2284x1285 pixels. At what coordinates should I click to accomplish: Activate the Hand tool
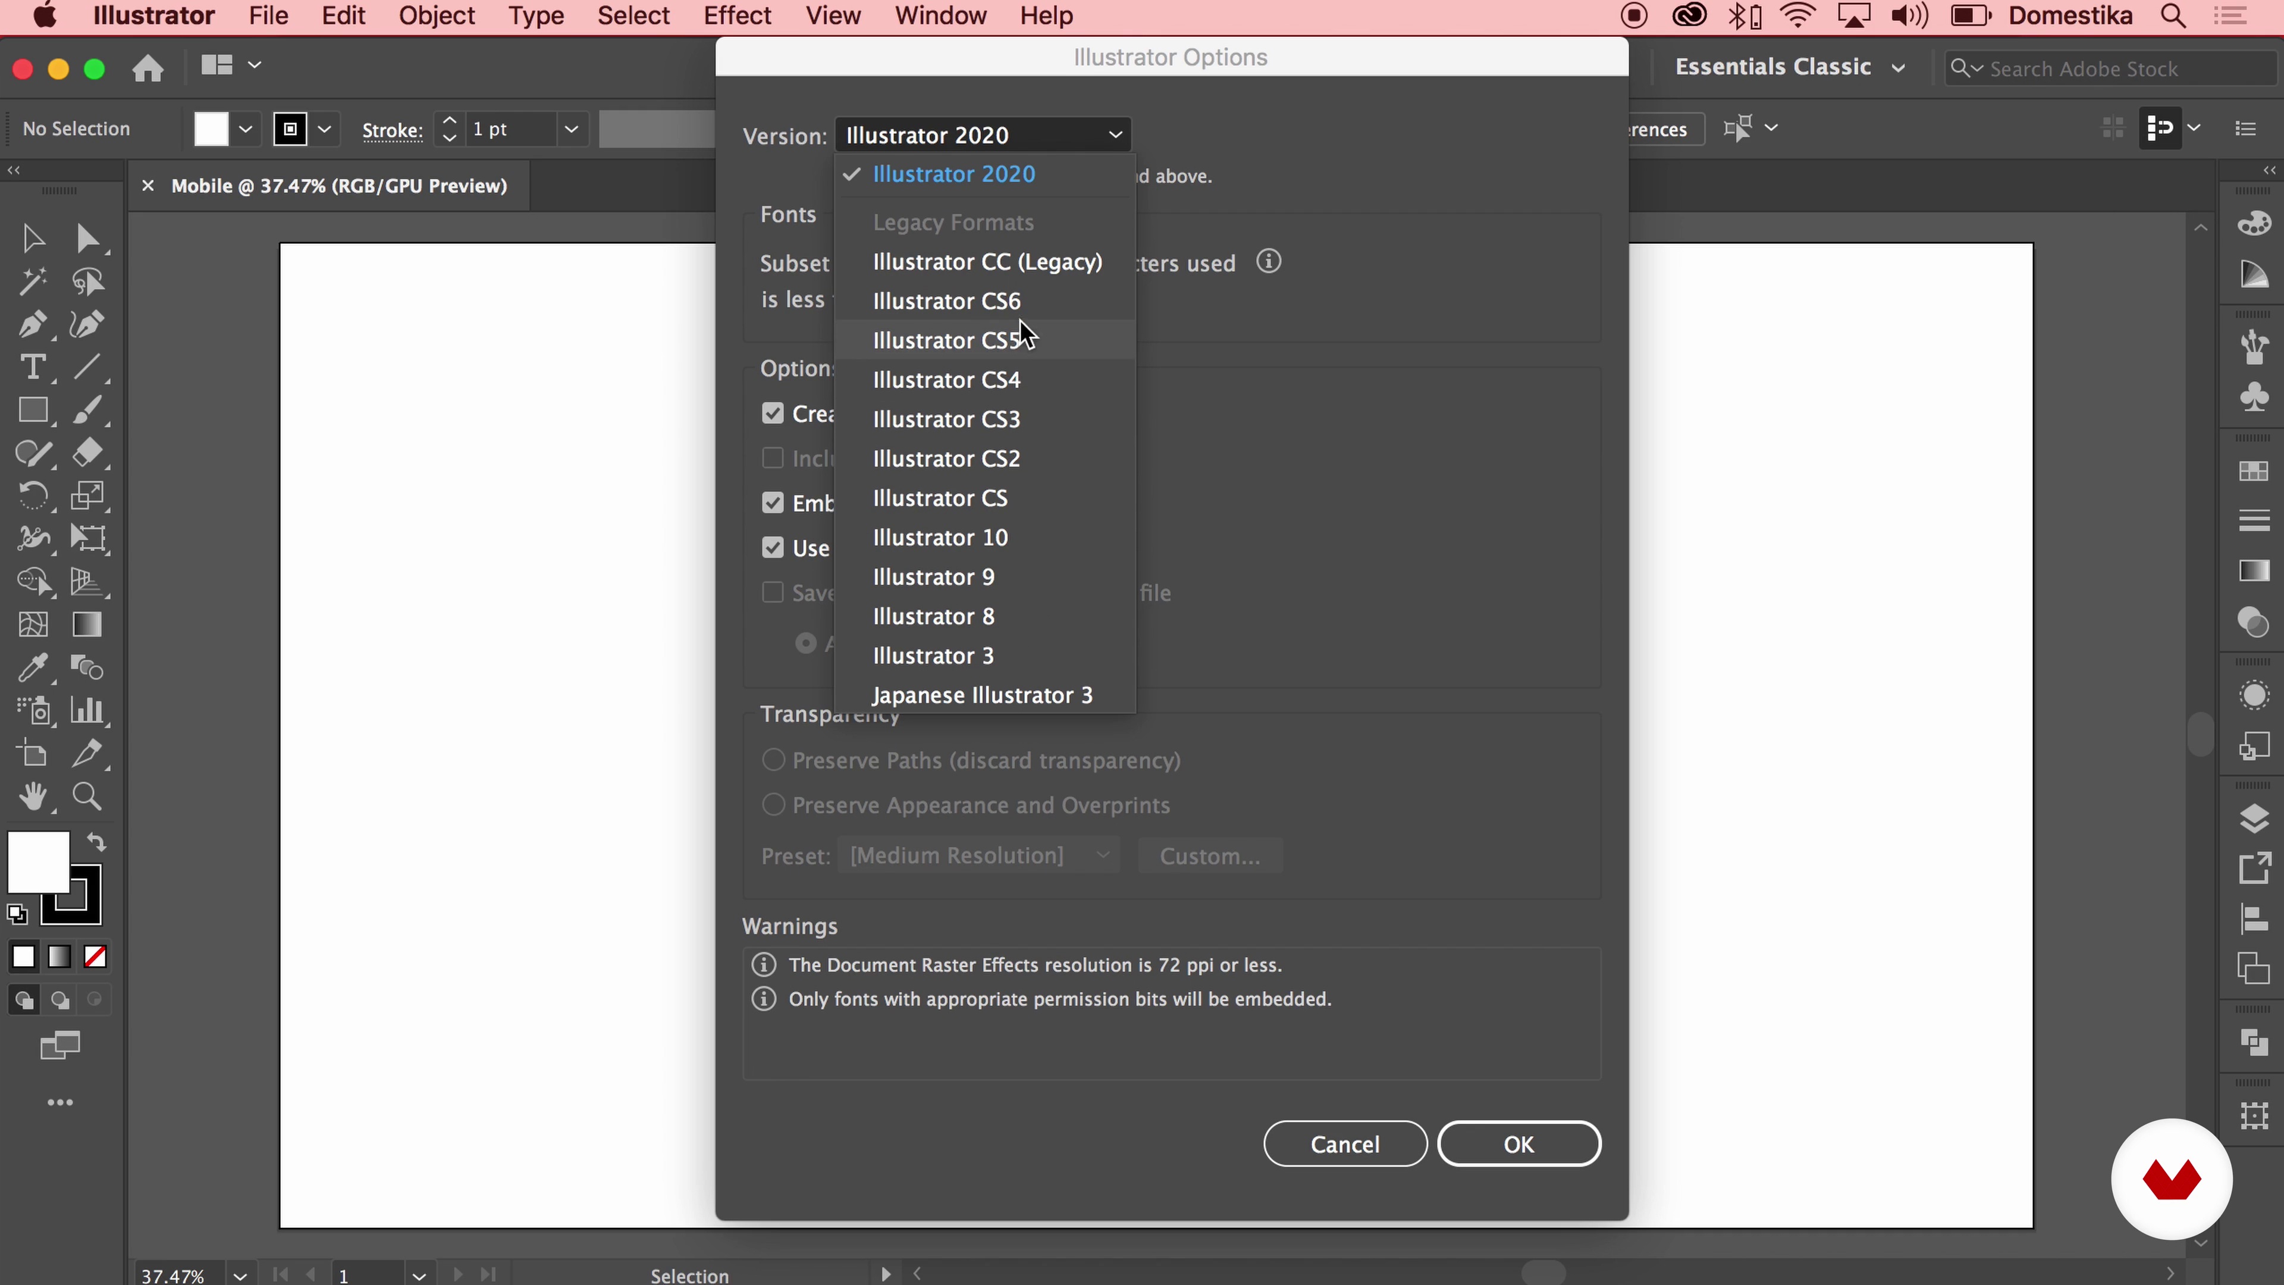pyautogui.click(x=33, y=797)
